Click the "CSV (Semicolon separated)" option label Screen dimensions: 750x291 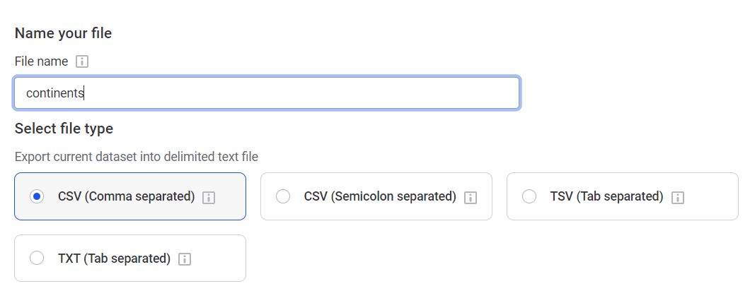tap(380, 197)
